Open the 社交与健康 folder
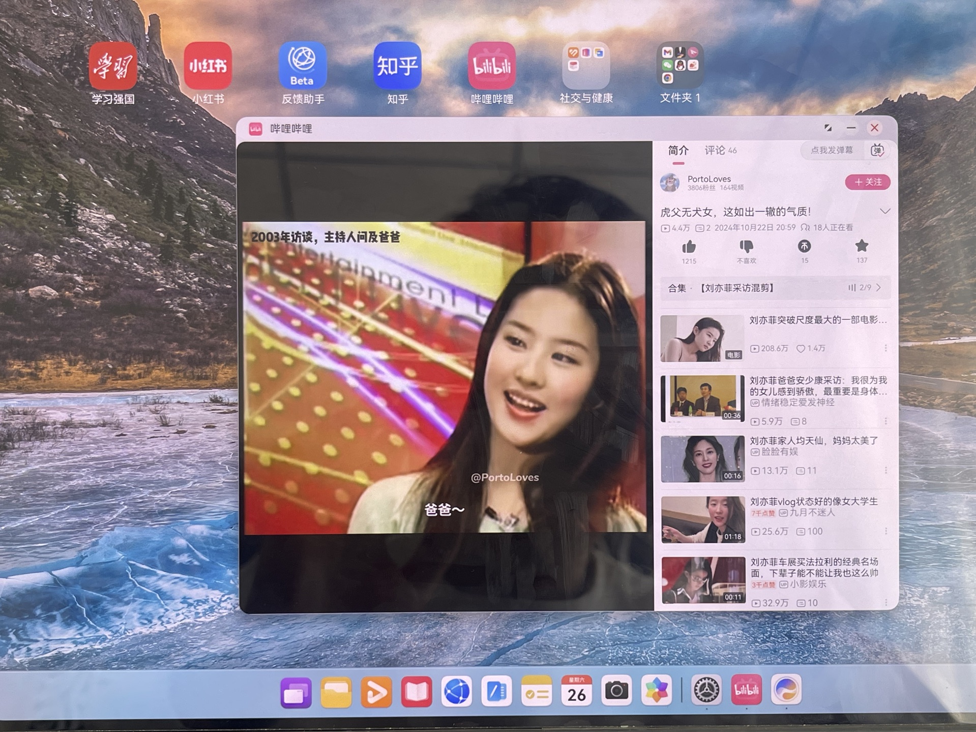 click(x=586, y=66)
